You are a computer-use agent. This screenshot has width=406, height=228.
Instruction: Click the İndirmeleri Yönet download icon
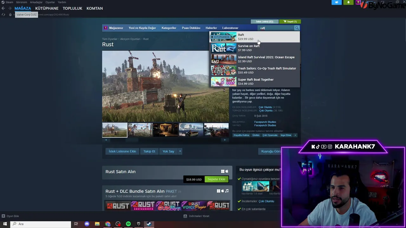point(185,216)
